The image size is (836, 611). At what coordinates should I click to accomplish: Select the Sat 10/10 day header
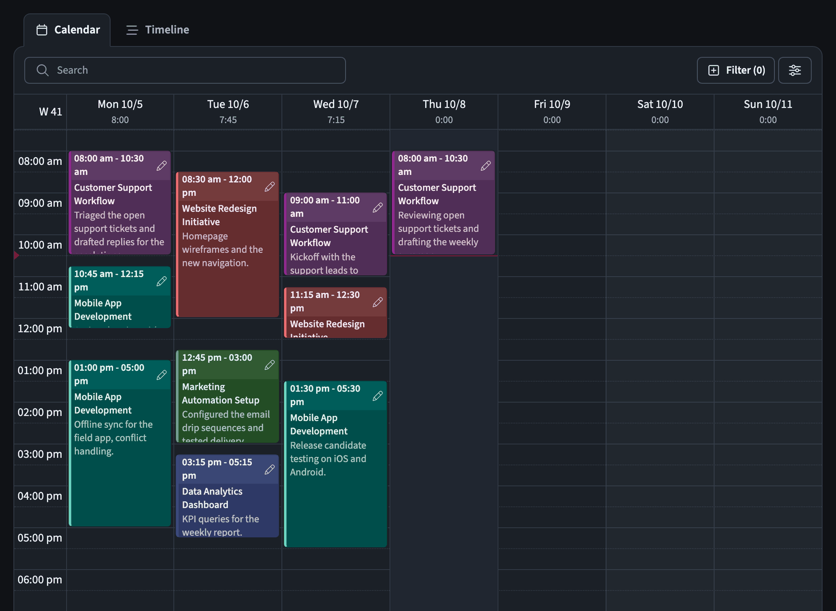(660, 111)
